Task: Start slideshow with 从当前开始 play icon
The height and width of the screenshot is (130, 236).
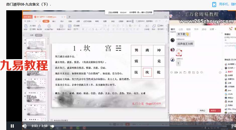Action: pos(49,26)
